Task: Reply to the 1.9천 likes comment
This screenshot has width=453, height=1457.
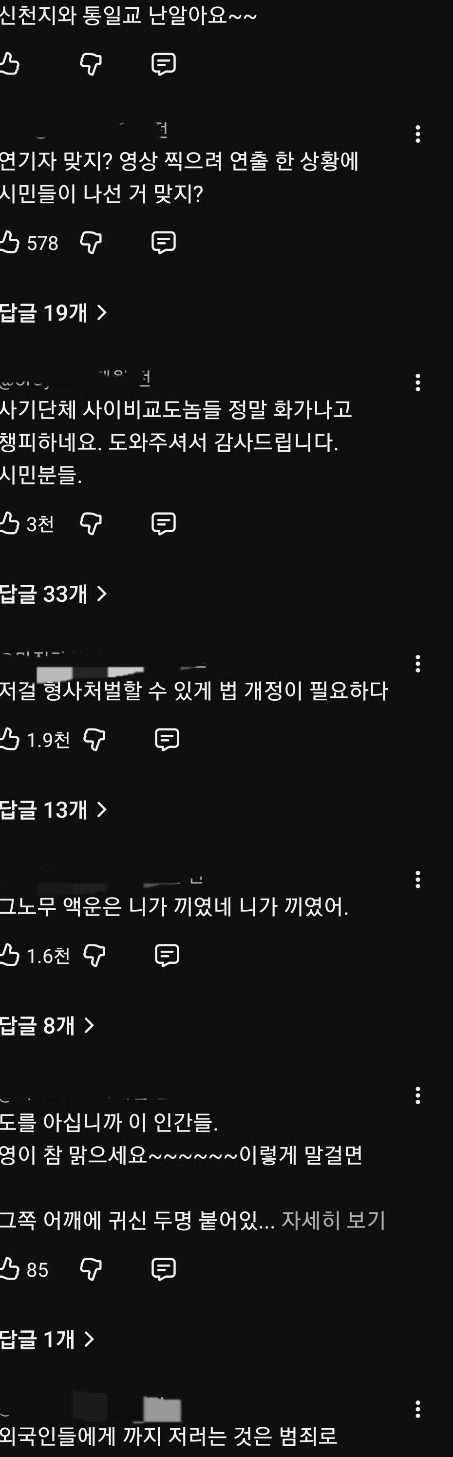Action: [167, 739]
